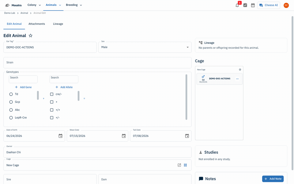Image resolution: width=294 pixels, height=184 pixels.
Task: Focus the Ear Tag input field
Action: (x=50, y=47)
